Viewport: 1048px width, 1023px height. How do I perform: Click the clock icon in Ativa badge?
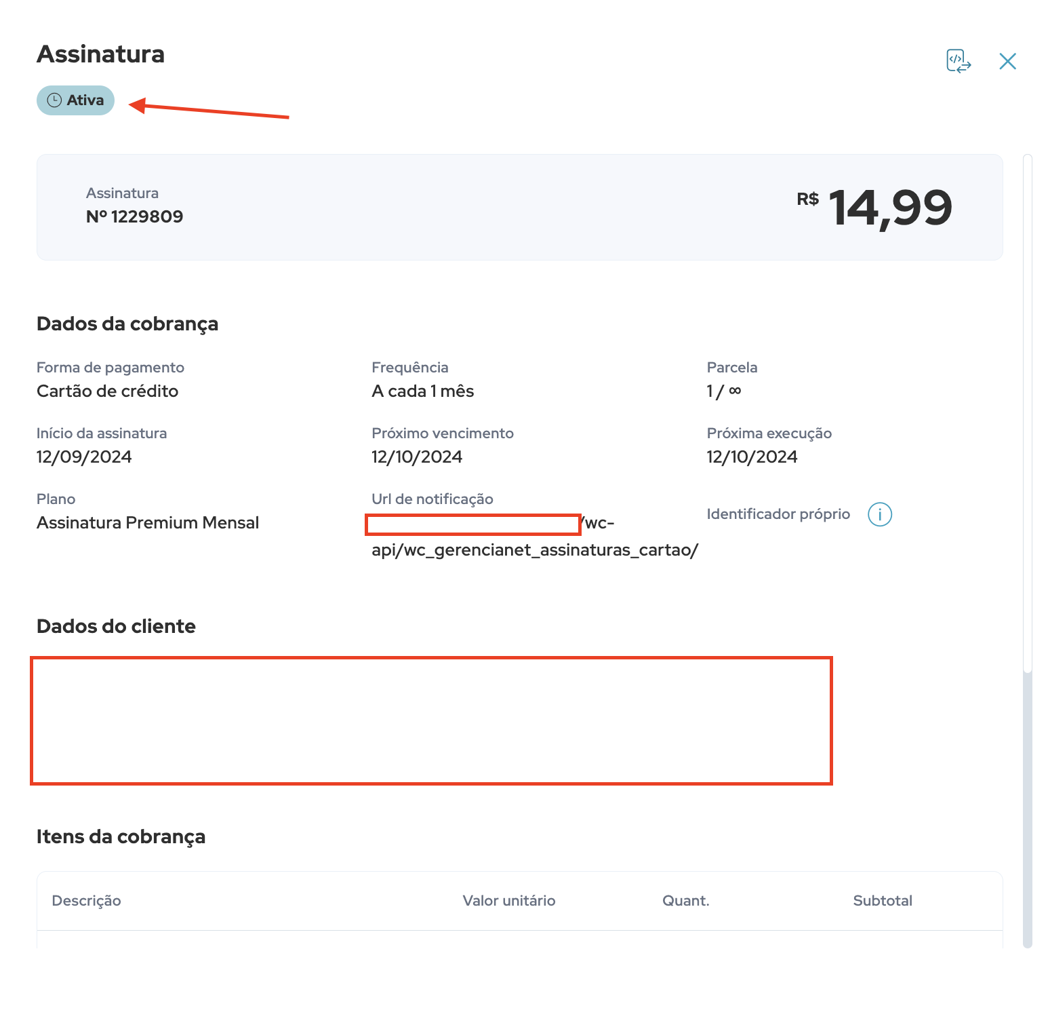coord(54,100)
